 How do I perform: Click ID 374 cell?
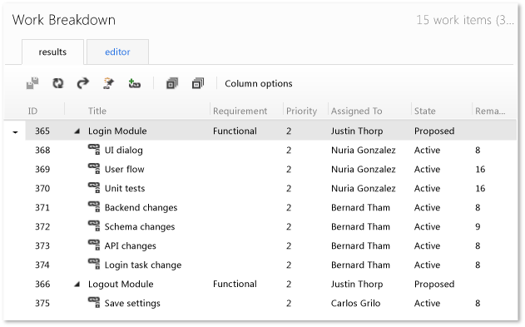(42, 265)
